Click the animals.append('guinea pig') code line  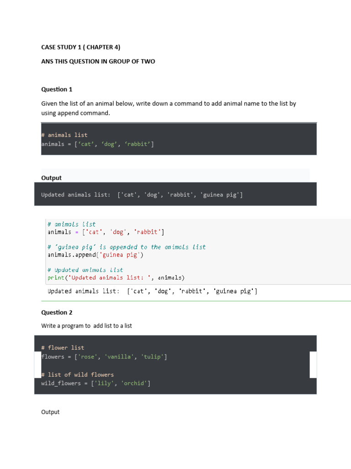tap(96, 255)
